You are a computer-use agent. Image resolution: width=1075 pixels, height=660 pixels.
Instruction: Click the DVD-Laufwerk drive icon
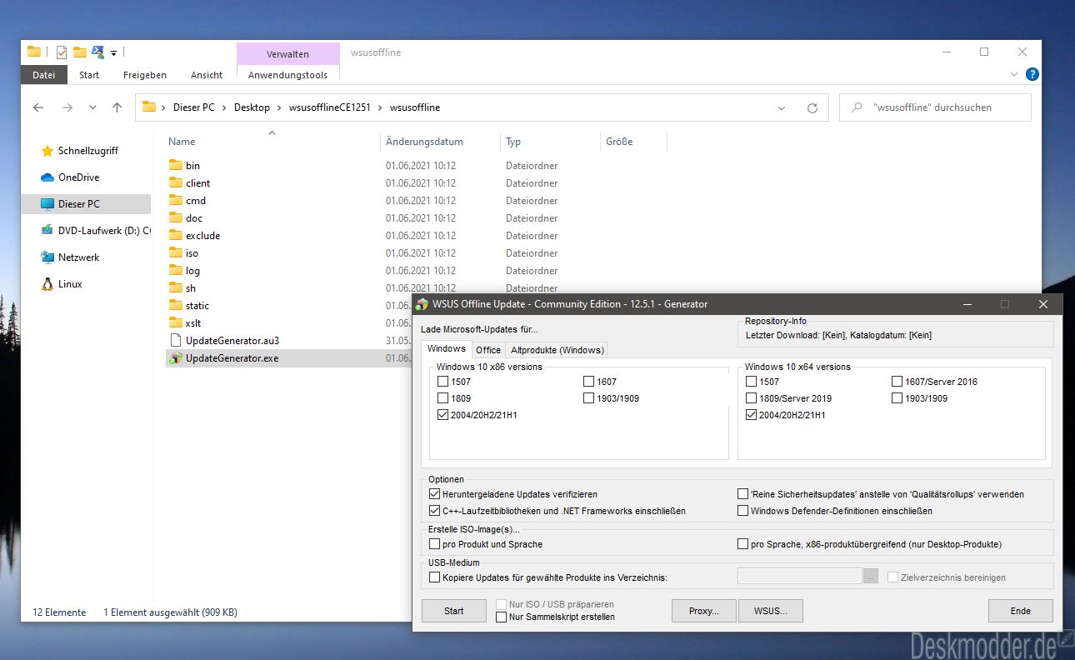(x=47, y=231)
